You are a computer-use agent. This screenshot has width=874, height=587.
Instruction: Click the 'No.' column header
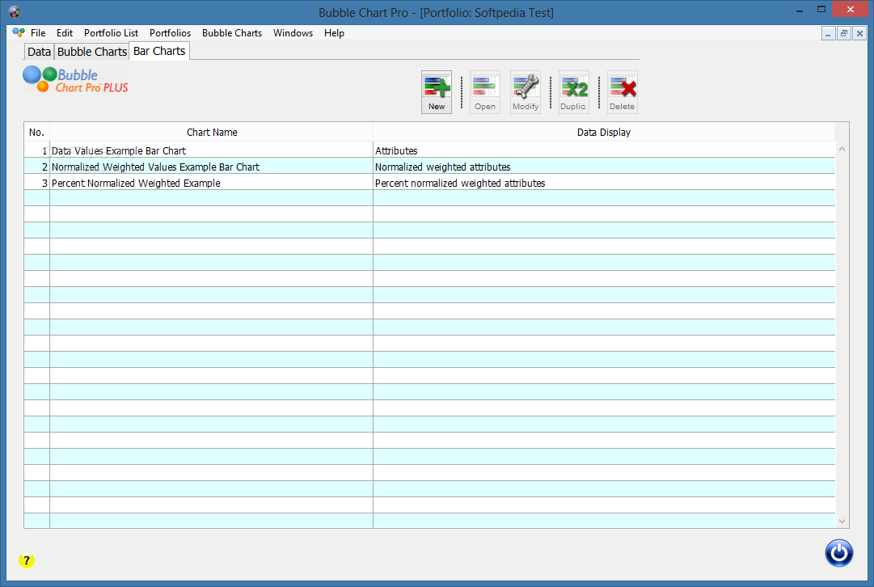[37, 132]
